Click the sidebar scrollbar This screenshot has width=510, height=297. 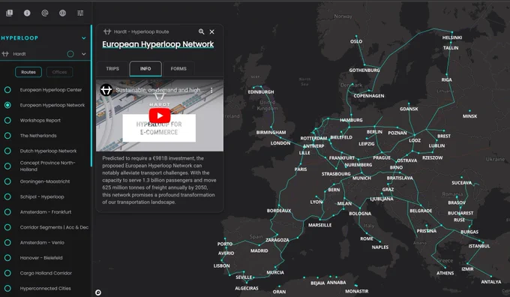click(91, 96)
